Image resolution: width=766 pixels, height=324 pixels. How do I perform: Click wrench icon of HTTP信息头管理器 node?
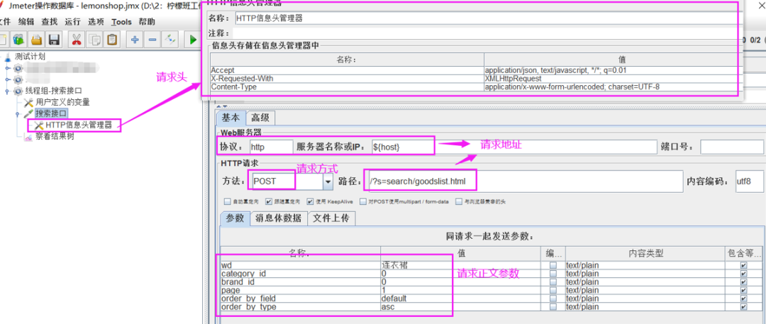coord(38,125)
